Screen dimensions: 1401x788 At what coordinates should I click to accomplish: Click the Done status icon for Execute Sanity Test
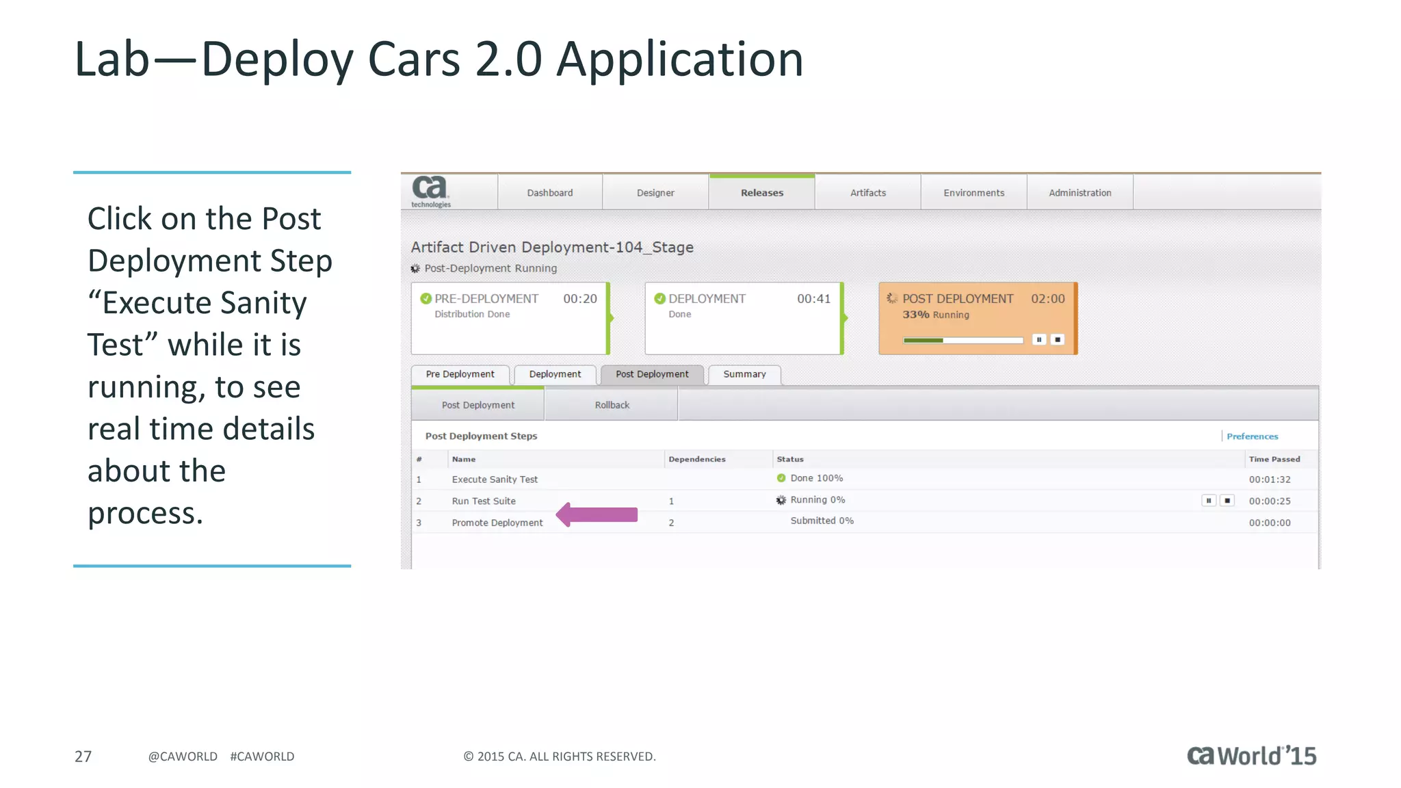[781, 478]
